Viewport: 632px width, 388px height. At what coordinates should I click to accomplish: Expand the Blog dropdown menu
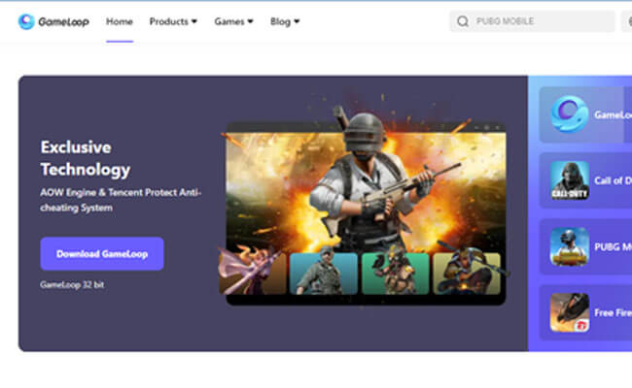pos(285,21)
